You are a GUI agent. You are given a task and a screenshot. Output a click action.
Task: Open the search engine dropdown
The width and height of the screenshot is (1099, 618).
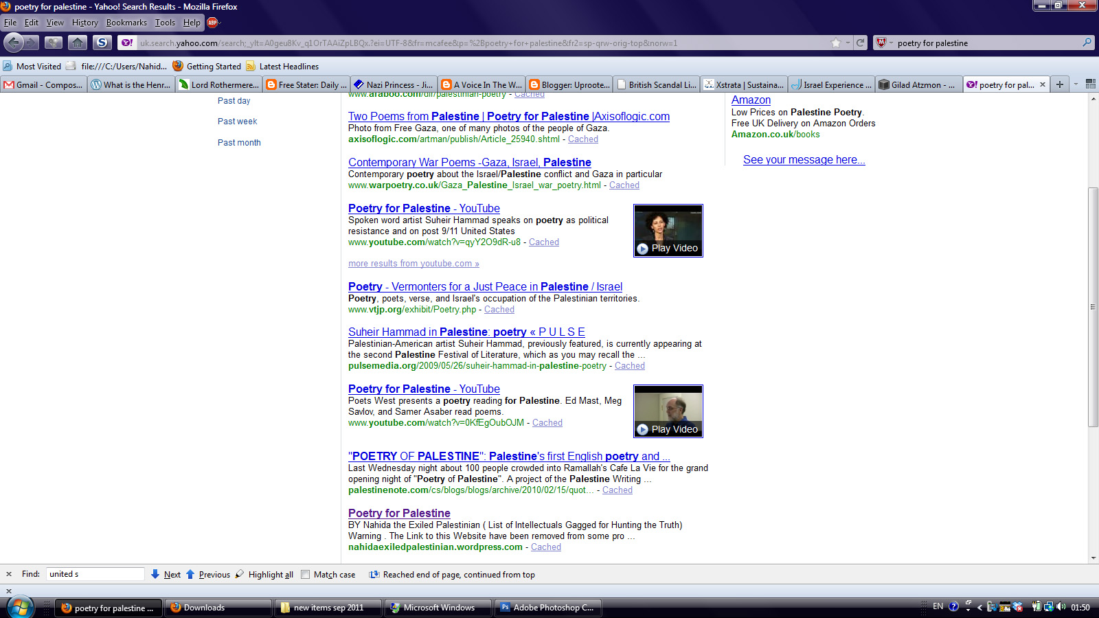[x=885, y=43]
